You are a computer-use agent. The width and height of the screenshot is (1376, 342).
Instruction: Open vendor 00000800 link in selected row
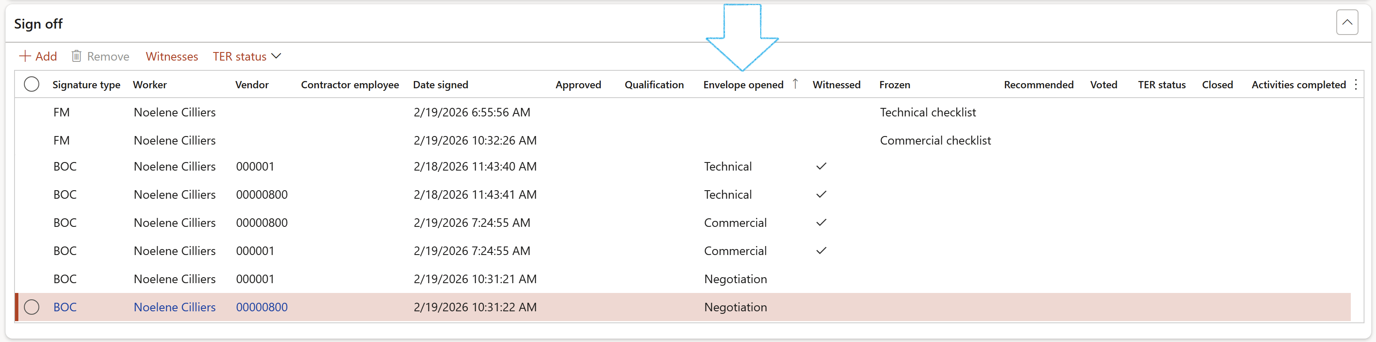[261, 307]
